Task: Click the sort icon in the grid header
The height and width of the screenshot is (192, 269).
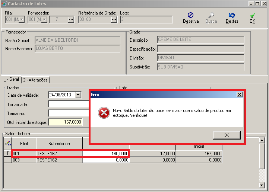Action: click(x=7, y=143)
